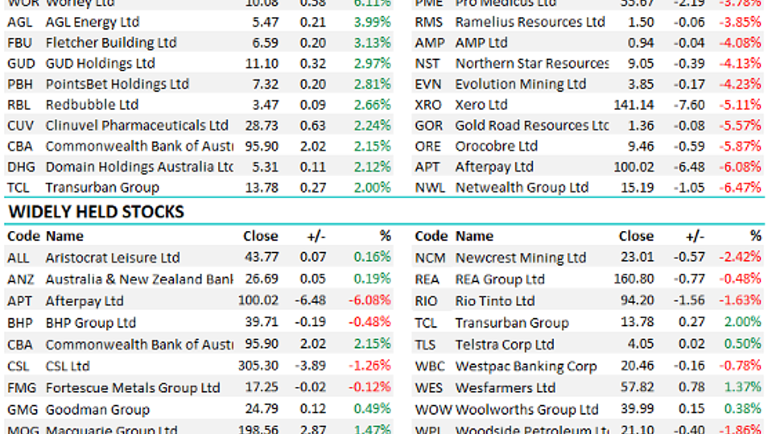The height and width of the screenshot is (434, 772).
Task: Click Westpac Banking Corp name
Action: coord(526,366)
